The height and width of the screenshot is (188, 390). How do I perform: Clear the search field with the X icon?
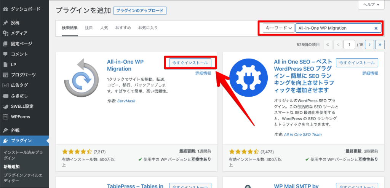(376, 28)
